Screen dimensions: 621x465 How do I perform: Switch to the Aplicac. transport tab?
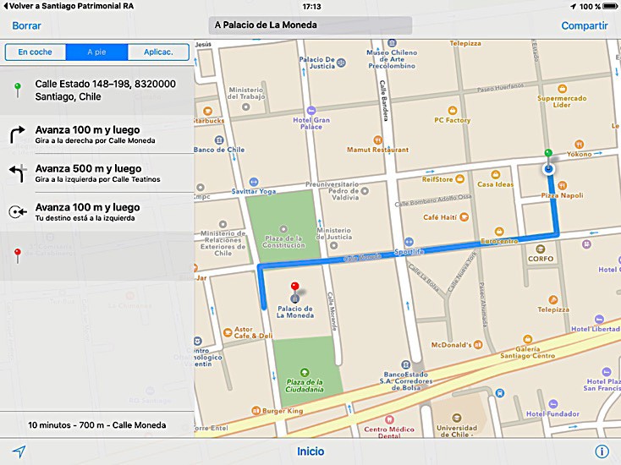tap(158, 52)
